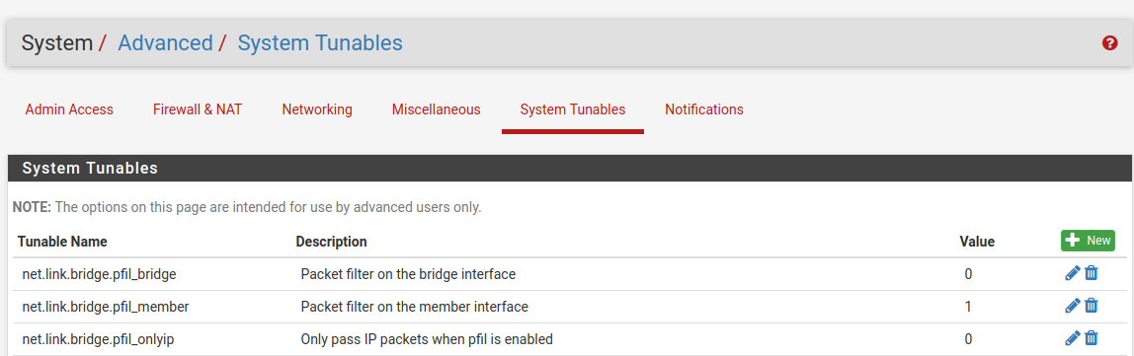Screen dimensions: 1134x356
Task: Switch to the Admin Access tab
Action: click(x=69, y=109)
